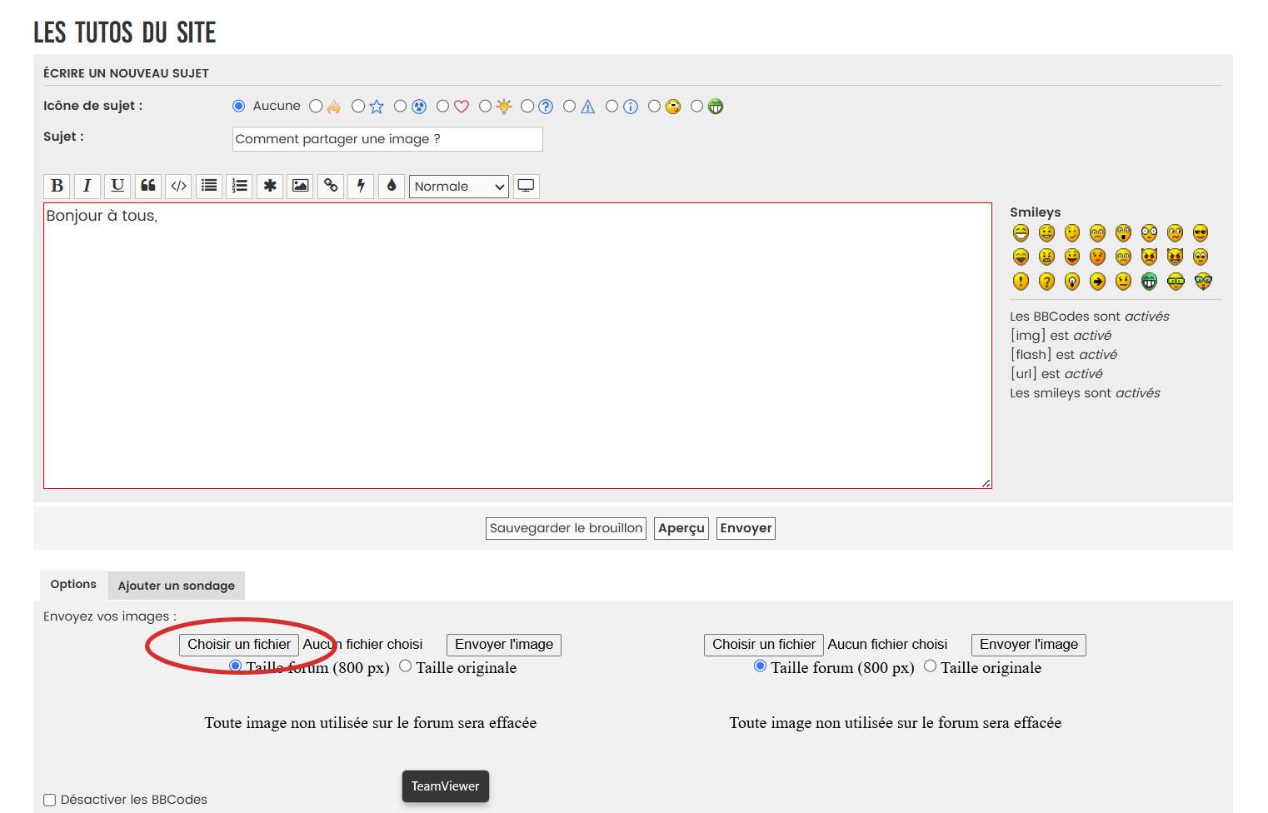Select the star topic icon radio
Screen dimensions: 1268x813
[358, 106]
